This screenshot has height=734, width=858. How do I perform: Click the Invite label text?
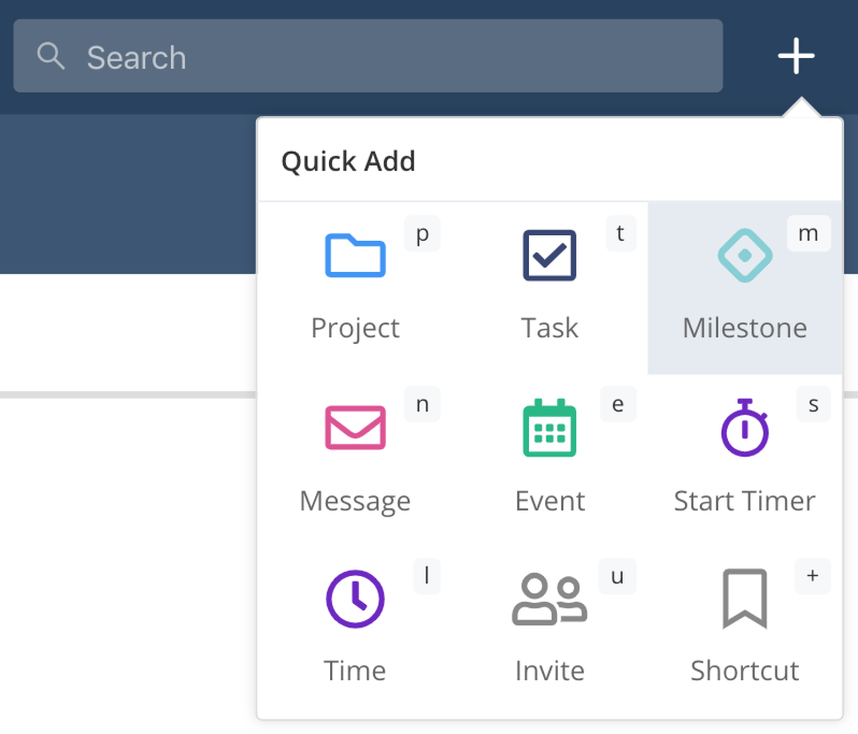coord(549,670)
